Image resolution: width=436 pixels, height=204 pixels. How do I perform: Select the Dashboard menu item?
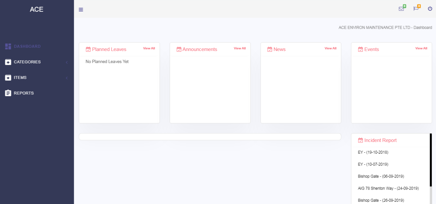27,46
